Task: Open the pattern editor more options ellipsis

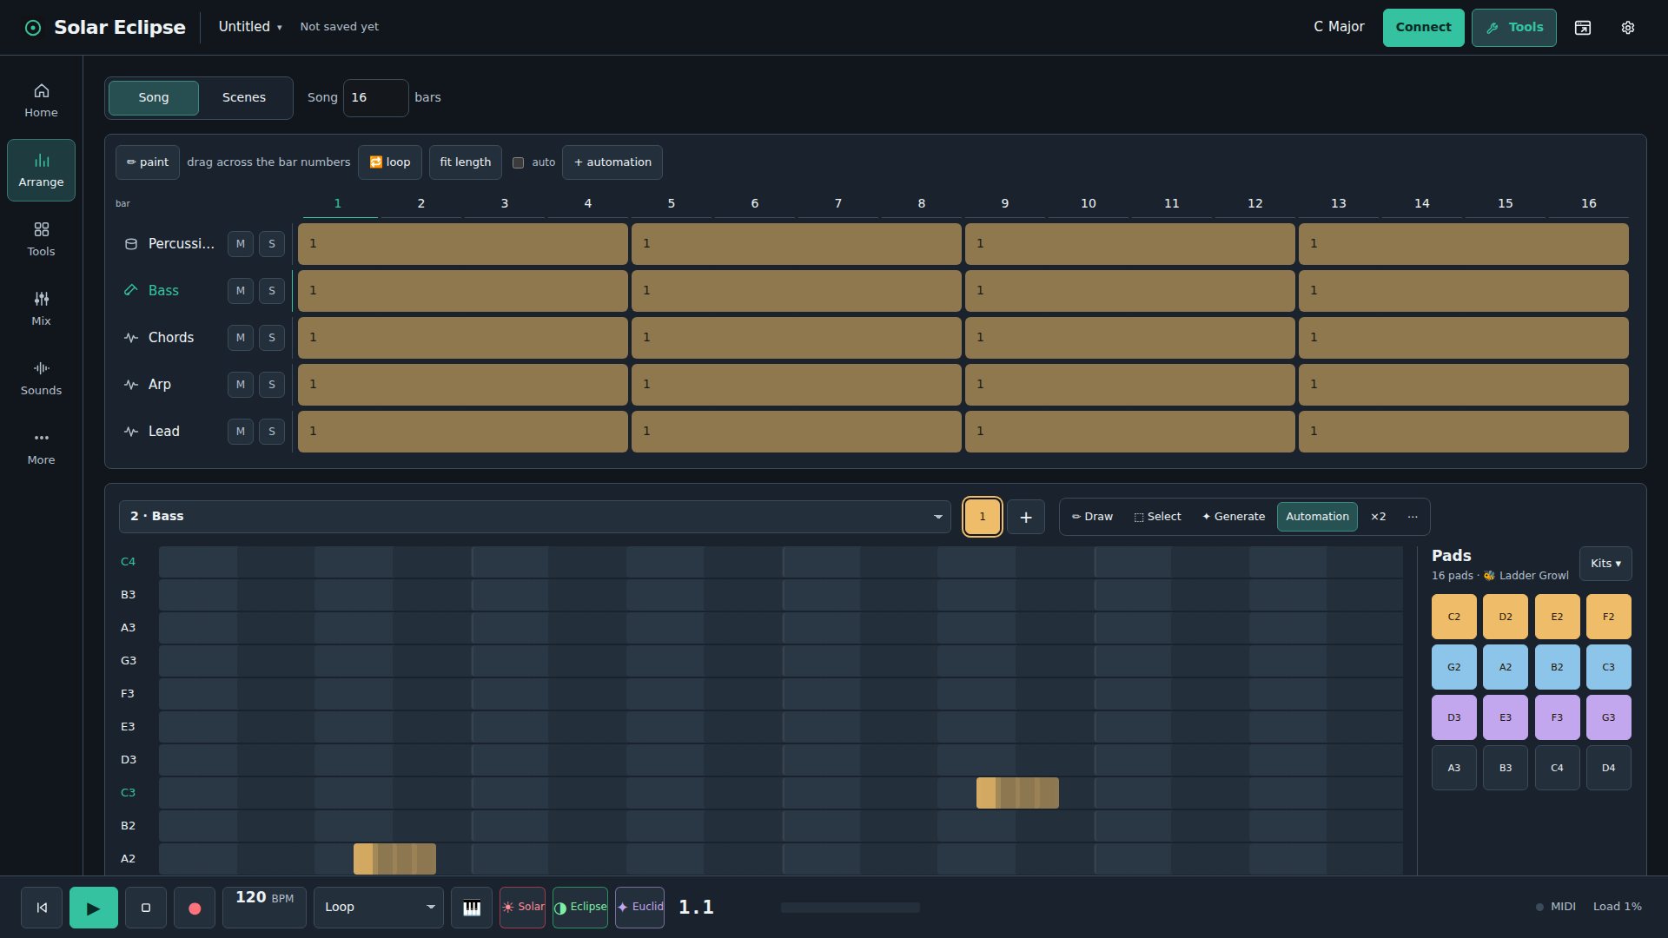Action: point(1413,517)
